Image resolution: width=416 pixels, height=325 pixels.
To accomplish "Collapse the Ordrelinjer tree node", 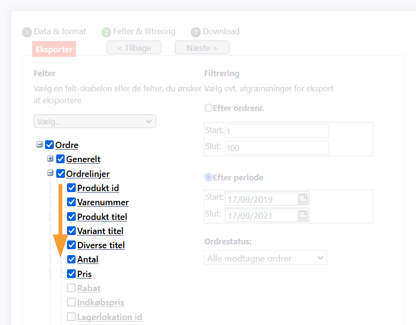I will 50,173.
